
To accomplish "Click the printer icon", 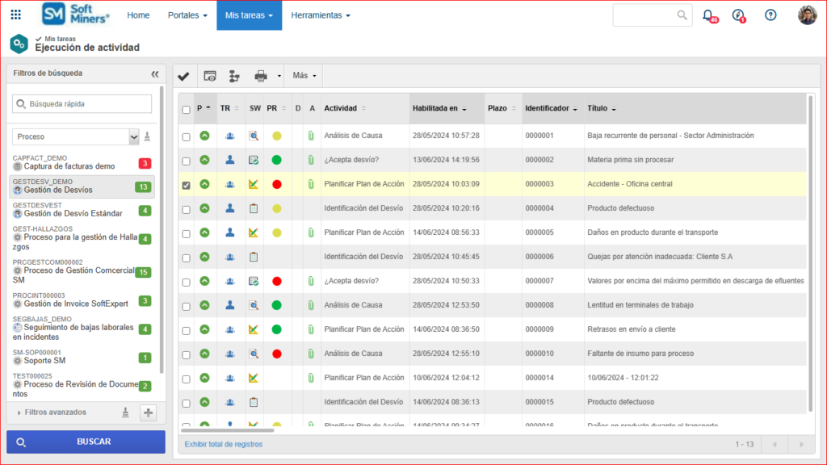I will 261,76.
